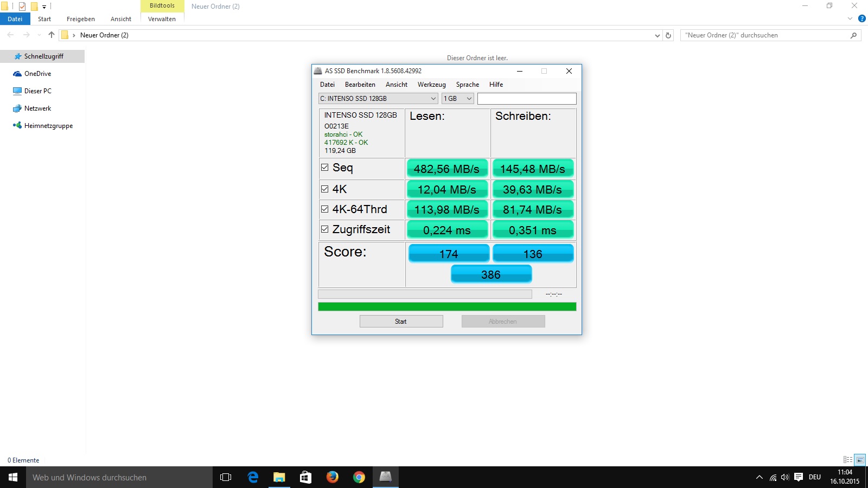Launch Microsoft Edge from the taskbar

(253, 477)
